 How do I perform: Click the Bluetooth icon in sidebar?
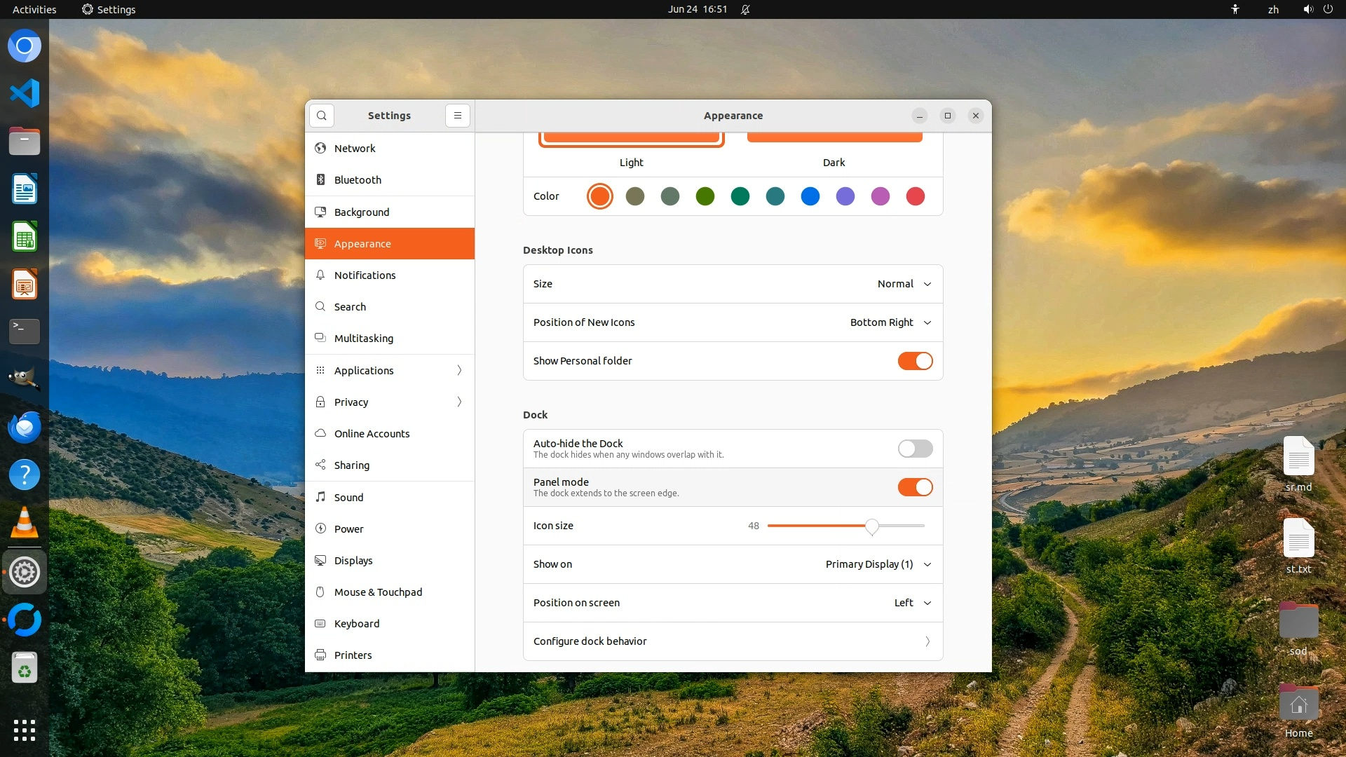(x=320, y=179)
